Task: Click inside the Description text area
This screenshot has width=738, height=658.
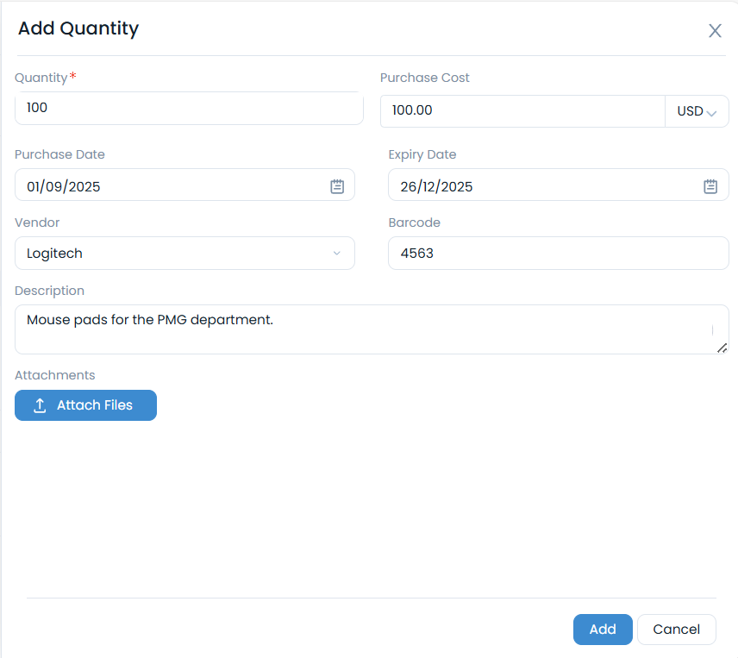Action: tap(371, 329)
